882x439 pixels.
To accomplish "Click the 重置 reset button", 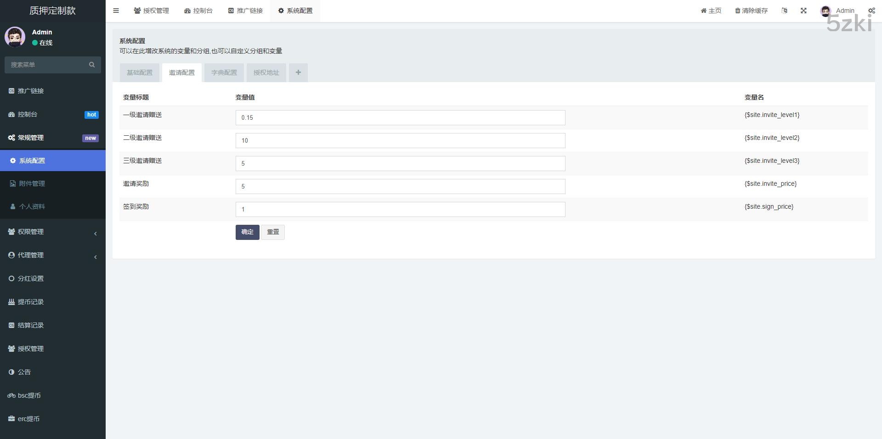I will point(273,232).
